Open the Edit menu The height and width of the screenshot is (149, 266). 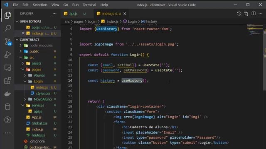point(25,5)
